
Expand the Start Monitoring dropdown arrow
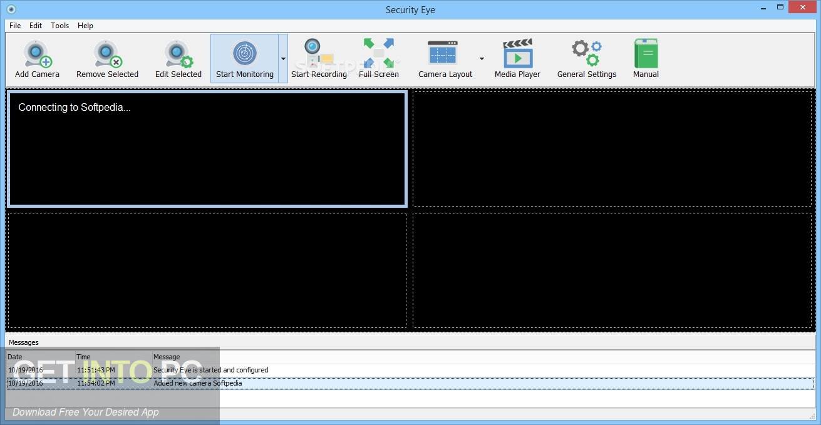tap(282, 58)
